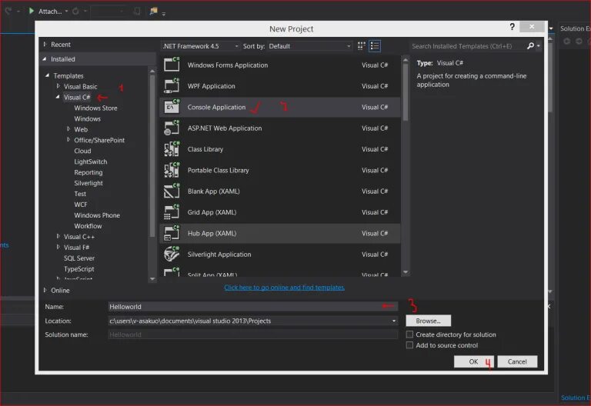Collapse the Installed section
This screenshot has height=406, width=591.
point(45,58)
